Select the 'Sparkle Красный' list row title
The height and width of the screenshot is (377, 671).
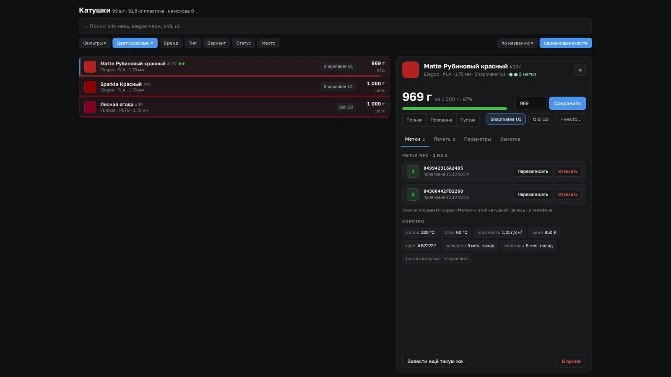121,84
